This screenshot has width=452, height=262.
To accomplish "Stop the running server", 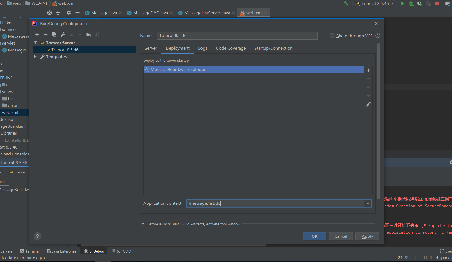I will (x=437, y=3).
